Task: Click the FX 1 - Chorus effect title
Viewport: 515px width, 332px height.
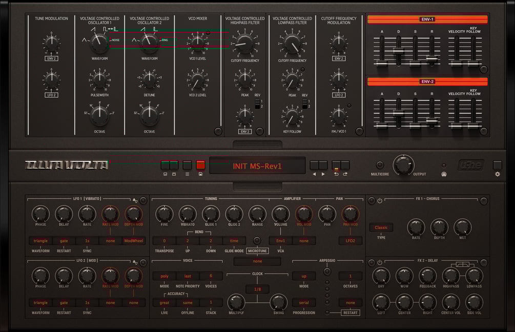Action: (427, 199)
